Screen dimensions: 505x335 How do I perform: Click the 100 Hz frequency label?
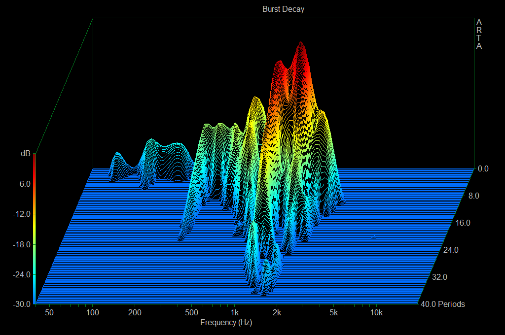click(92, 312)
